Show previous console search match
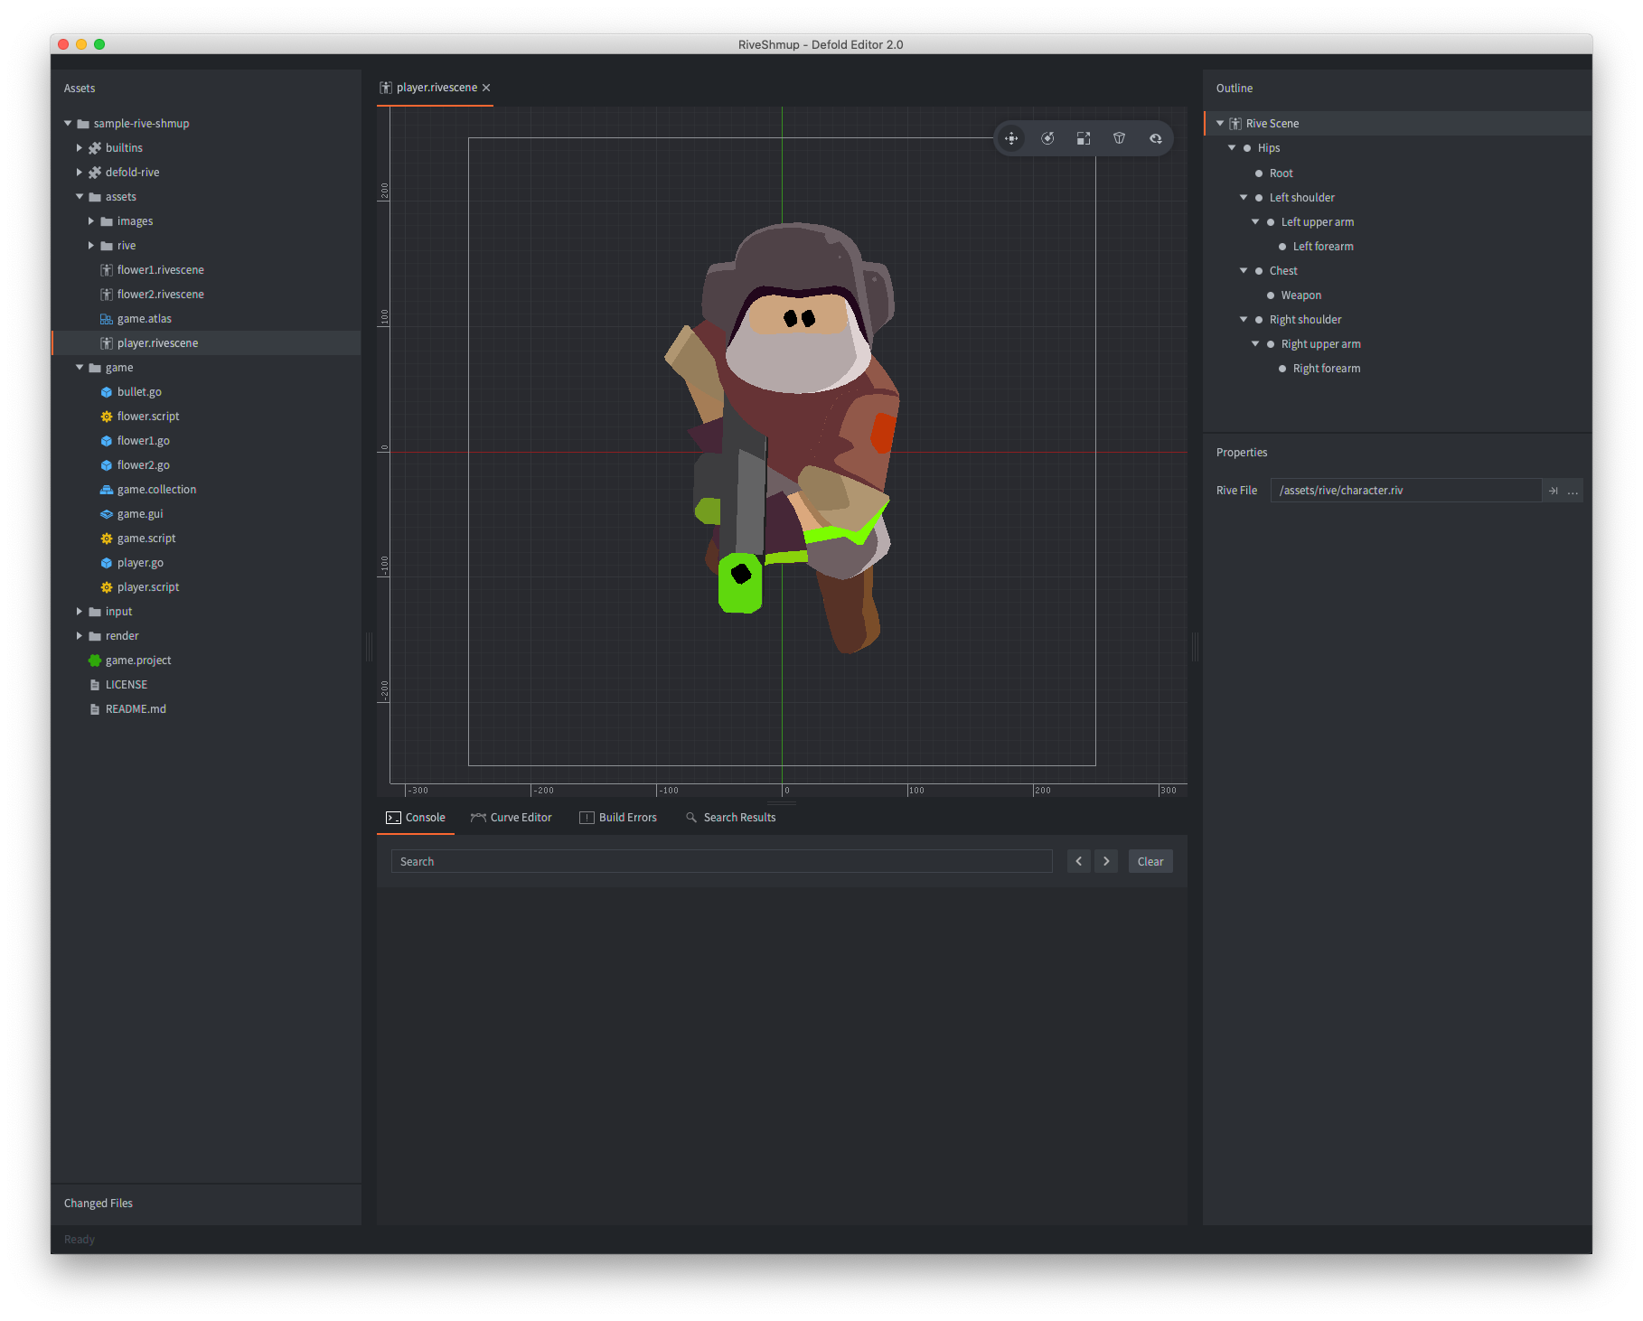The width and height of the screenshot is (1643, 1321). point(1079,861)
